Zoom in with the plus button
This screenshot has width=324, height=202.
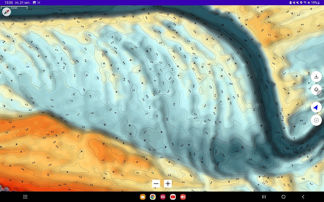coord(168,184)
